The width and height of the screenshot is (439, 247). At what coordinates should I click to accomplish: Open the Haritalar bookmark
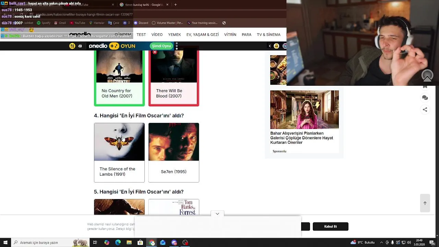97,23
